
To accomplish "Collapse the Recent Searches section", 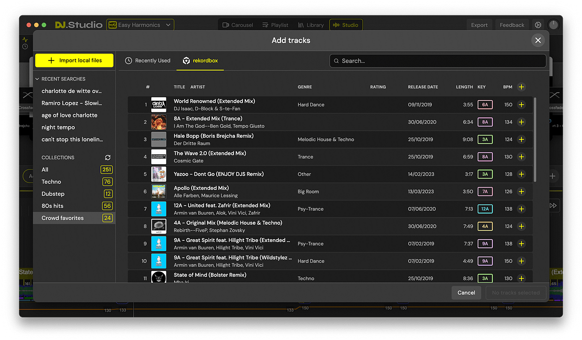I will coord(37,79).
